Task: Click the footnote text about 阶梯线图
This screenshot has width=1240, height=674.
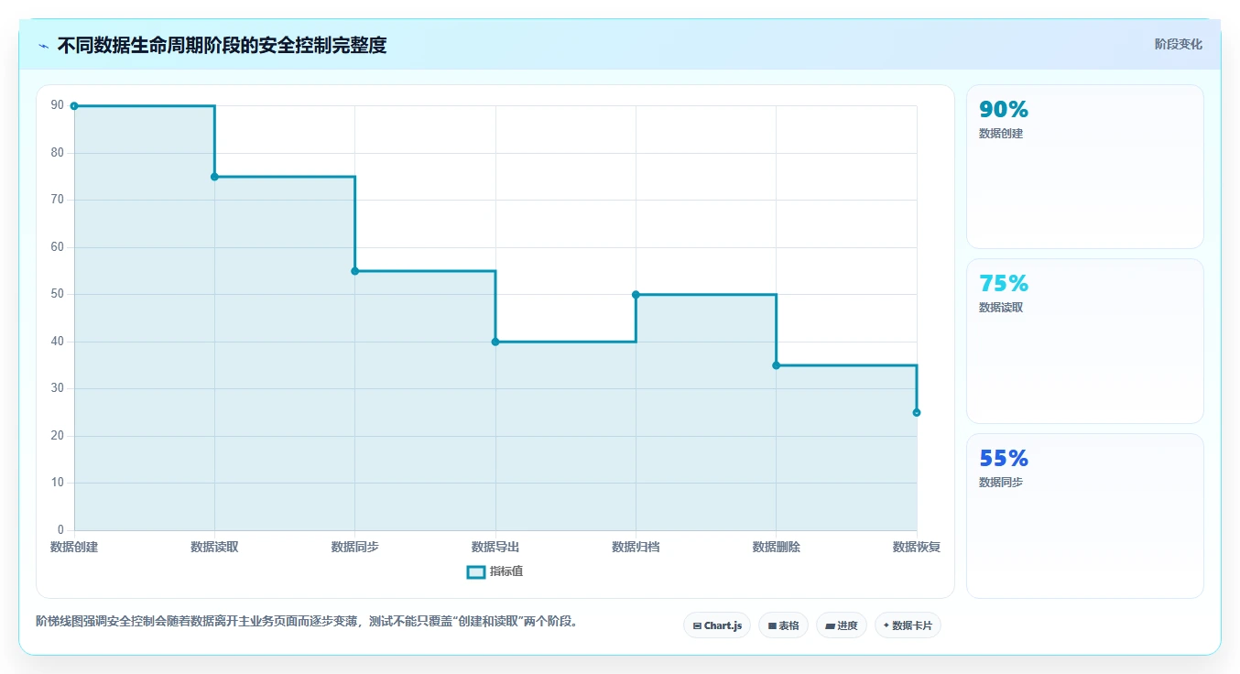Action: (307, 622)
